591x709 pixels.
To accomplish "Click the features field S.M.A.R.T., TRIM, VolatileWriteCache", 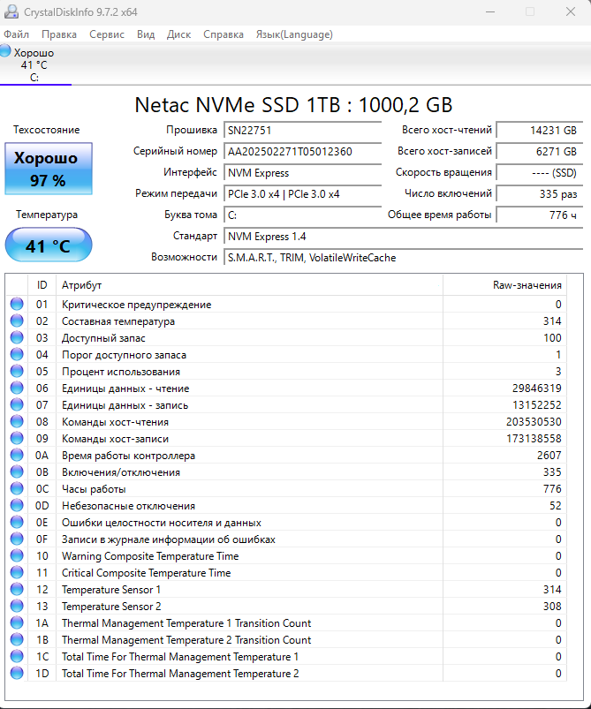I will click(404, 258).
